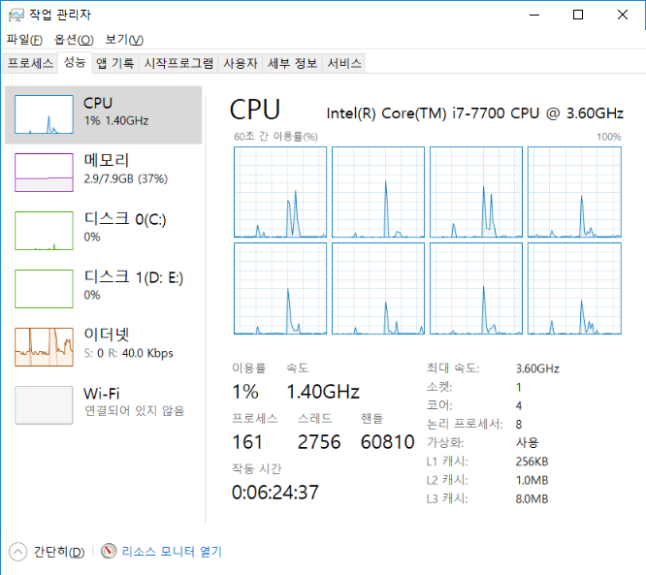Click the CPU 1% 1.40GHz sidebar label

tap(115, 112)
